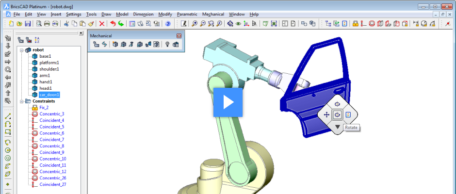Select head:1 component in tree
The image size is (456, 194).
(46, 88)
